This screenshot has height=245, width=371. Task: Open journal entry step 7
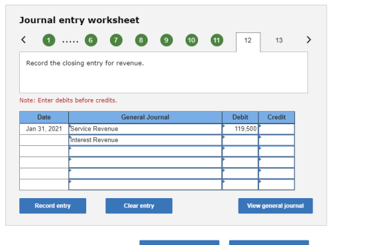(x=116, y=40)
